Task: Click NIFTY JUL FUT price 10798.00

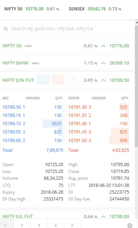Action: (x=119, y=216)
